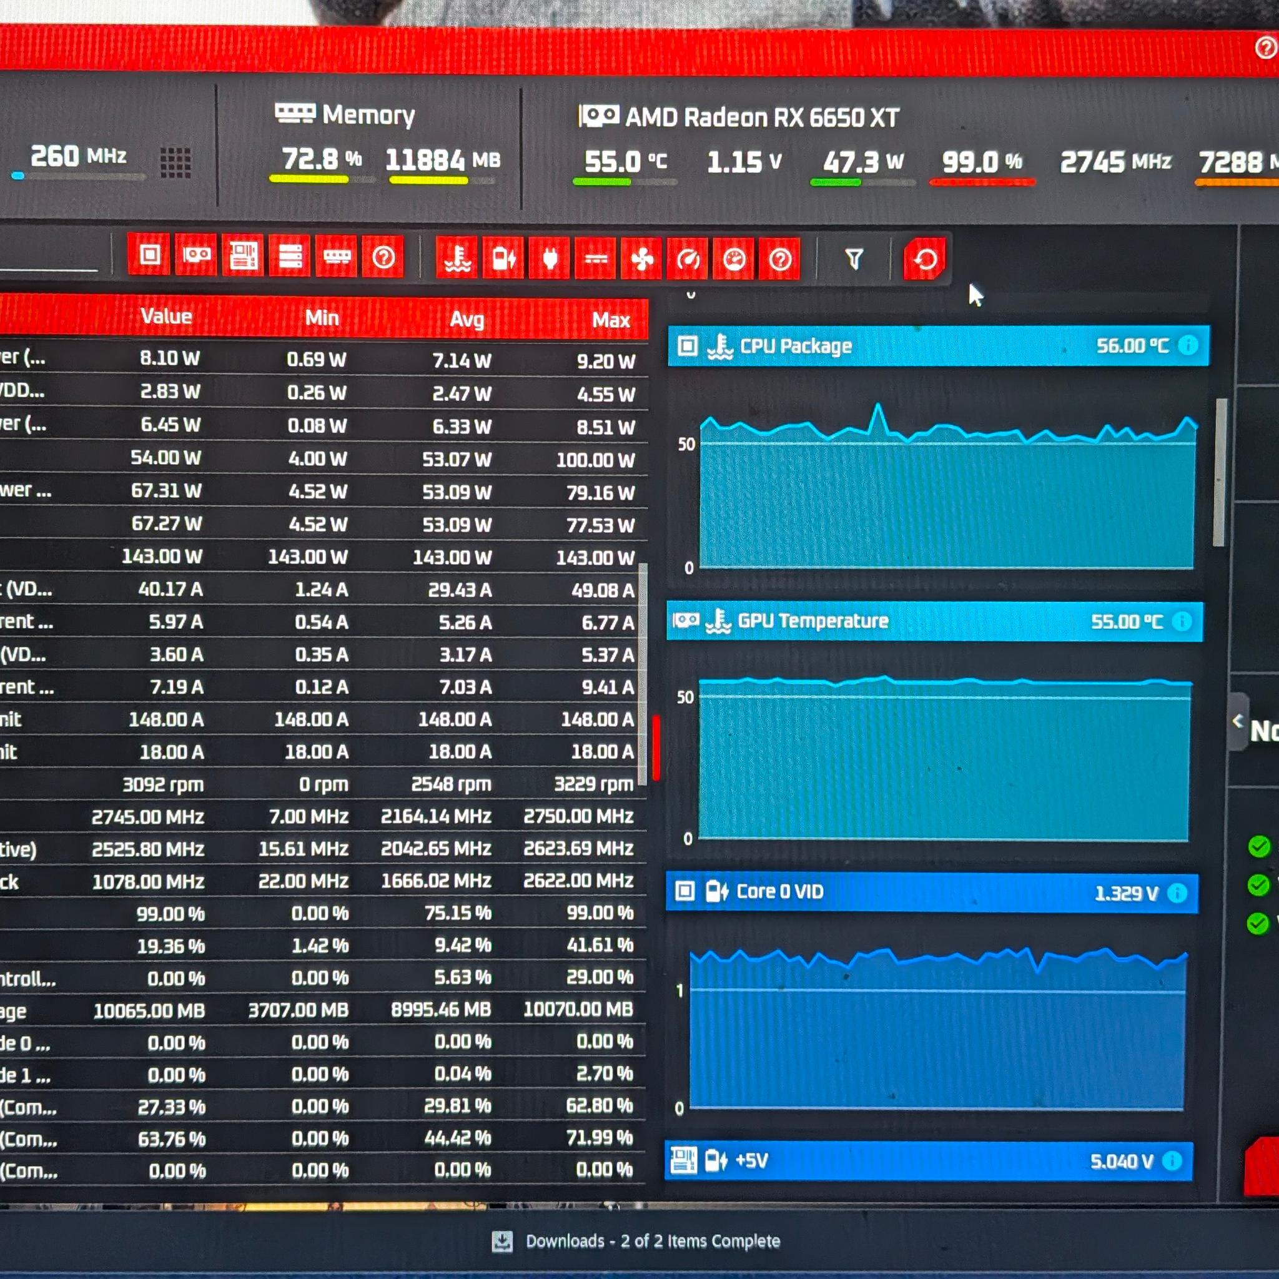Screen dimensions: 1279x1279
Task: Click the thermometer icon in CPU Package header
Action: tap(719, 346)
